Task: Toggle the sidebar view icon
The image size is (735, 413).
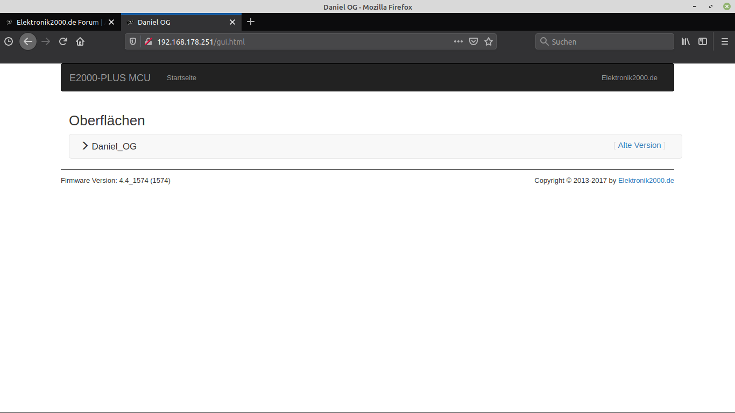Action: point(703,41)
